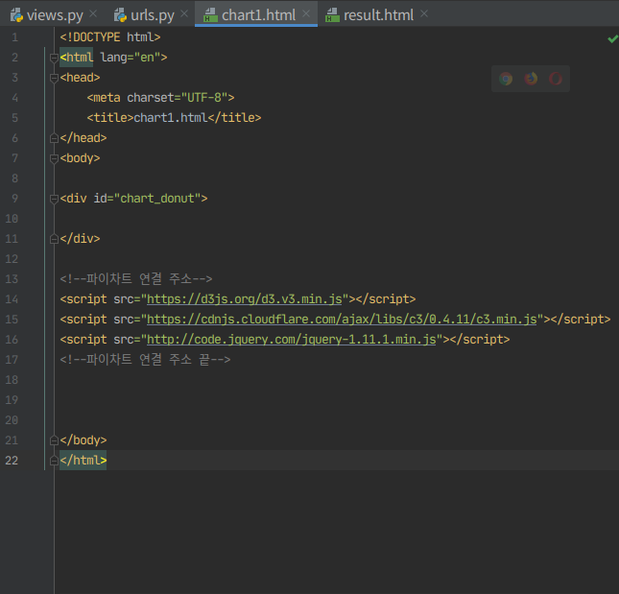This screenshot has height=594, width=619.
Task: Click the comment 파이차트 연결 주소 끝 on line 17
Action: tap(145, 360)
